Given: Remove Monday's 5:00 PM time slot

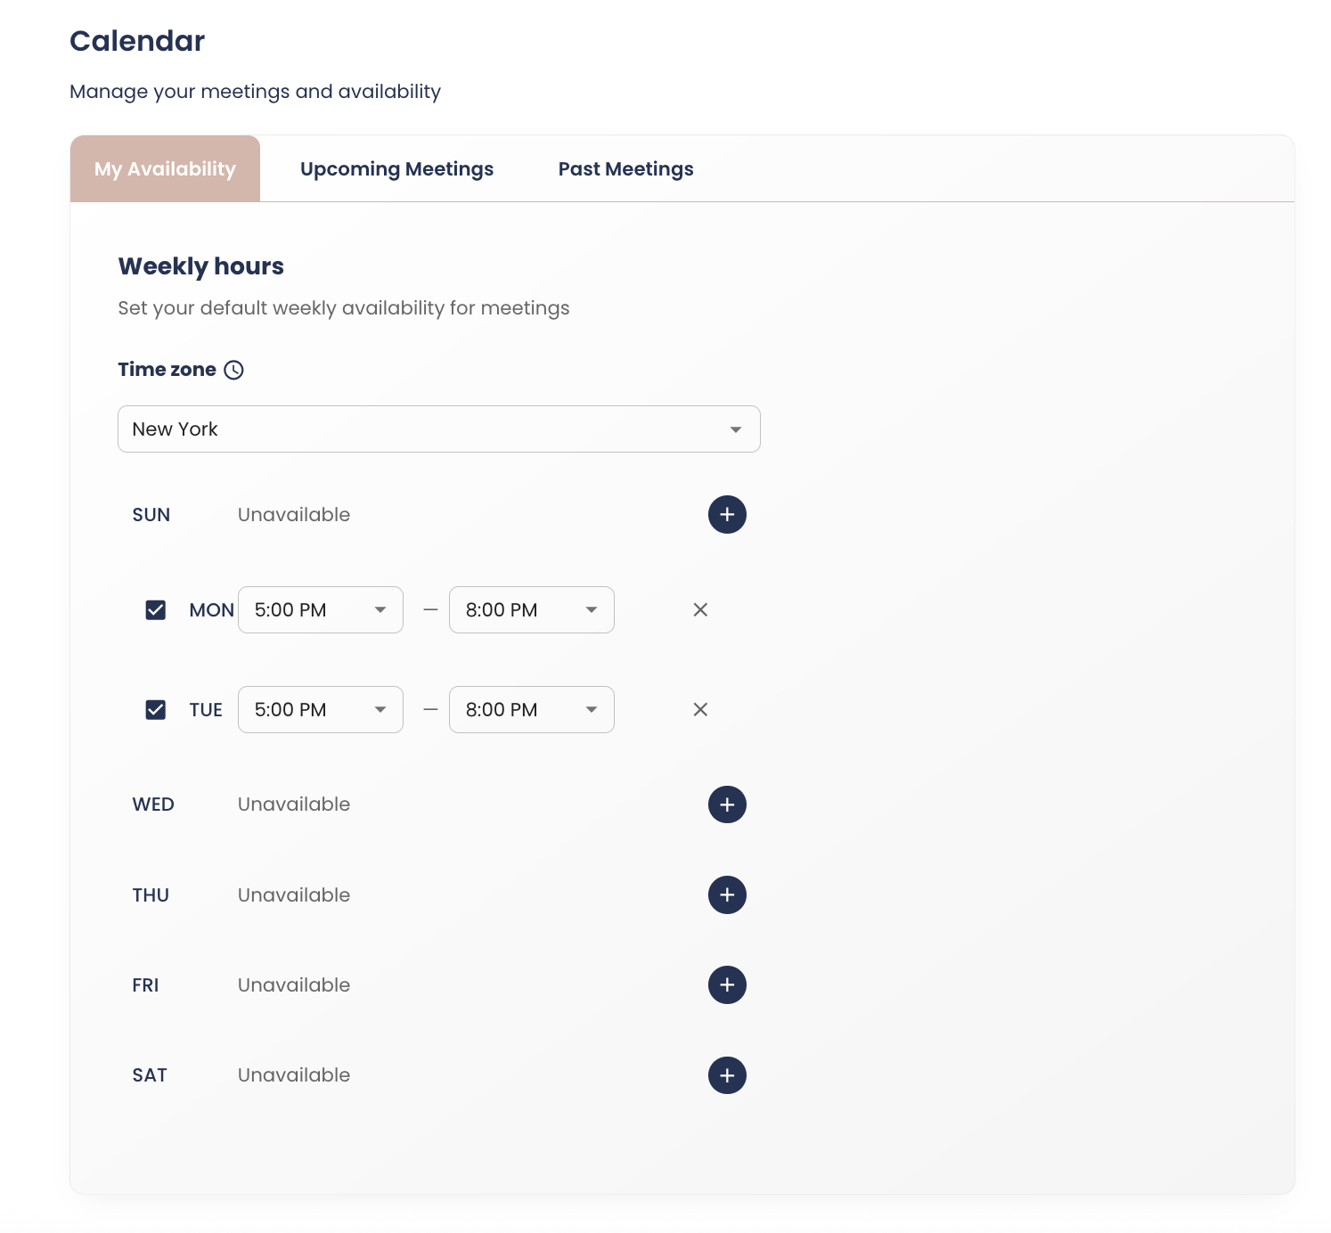Looking at the screenshot, I should pos(700,609).
